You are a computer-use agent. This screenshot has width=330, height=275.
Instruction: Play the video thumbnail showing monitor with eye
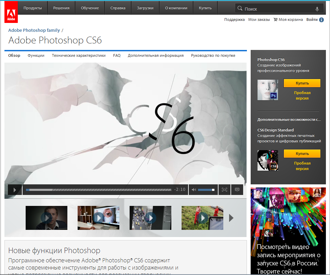point(98,218)
